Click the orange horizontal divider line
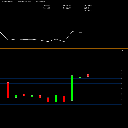The width and height of the screenshot is (128, 128). 64,48
